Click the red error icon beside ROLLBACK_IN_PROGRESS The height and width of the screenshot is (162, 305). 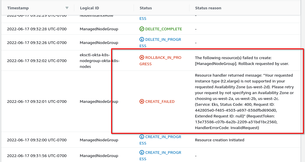142,58
